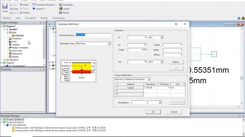Select the Substrate item icon in tree

coord(13,35)
